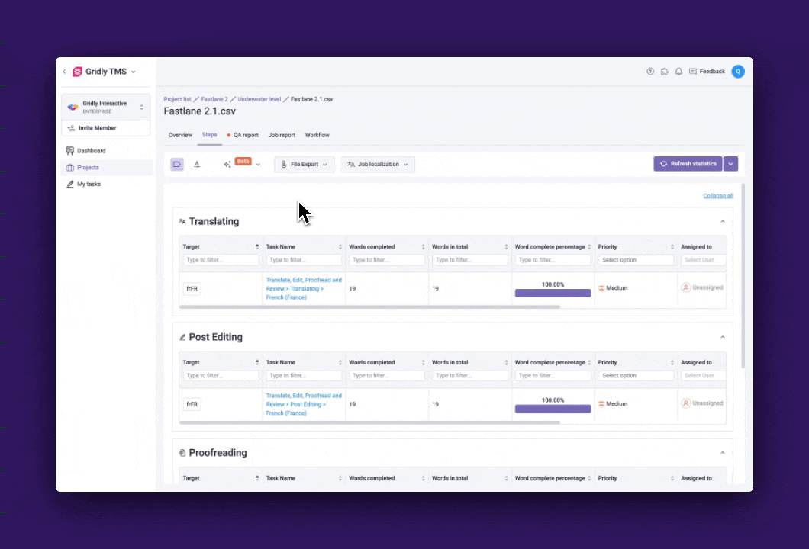Open the File Export dropdown
The height and width of the screenshot is (549, 809).
point(304,164)
